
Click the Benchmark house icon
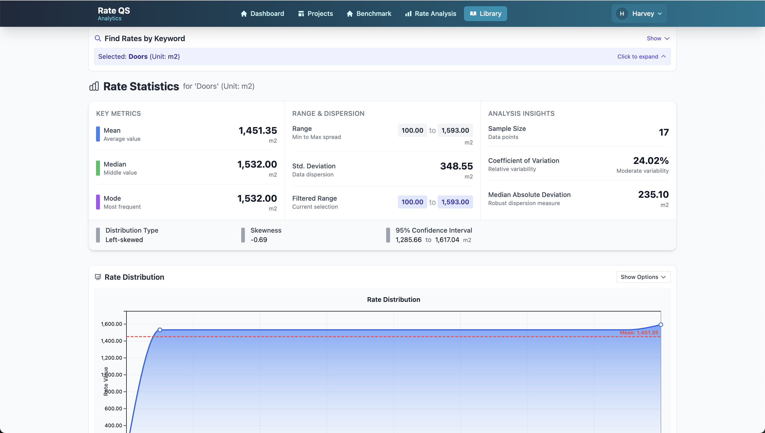pos(350,14)
